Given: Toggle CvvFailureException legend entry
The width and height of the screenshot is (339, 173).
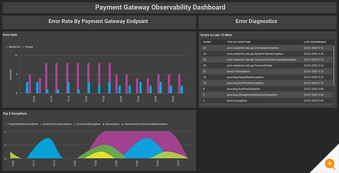Looking at the screenshot, I should (87, 124).
